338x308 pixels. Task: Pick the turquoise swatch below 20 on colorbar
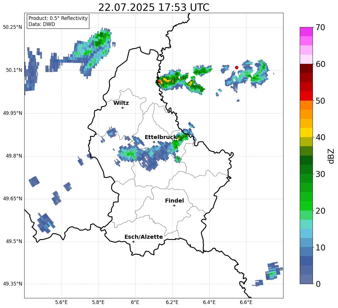coord(306,224)
